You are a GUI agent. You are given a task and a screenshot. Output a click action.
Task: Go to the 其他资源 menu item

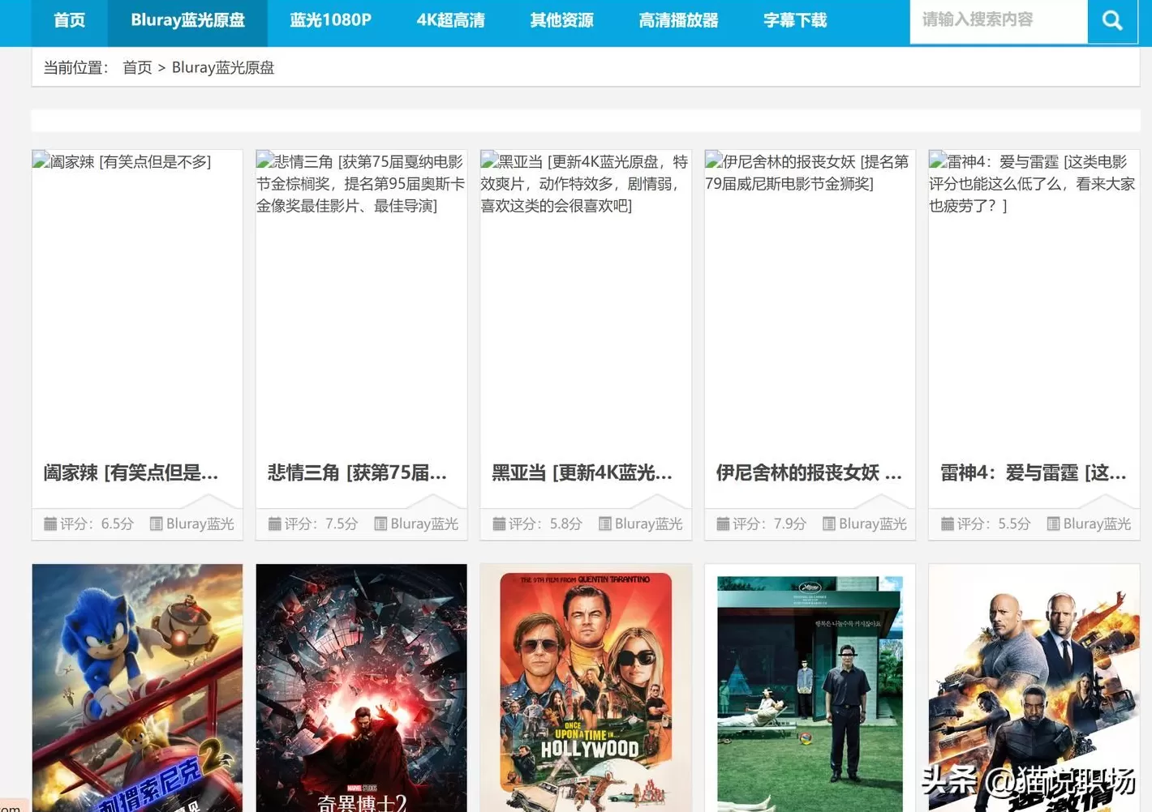(561, 20)
